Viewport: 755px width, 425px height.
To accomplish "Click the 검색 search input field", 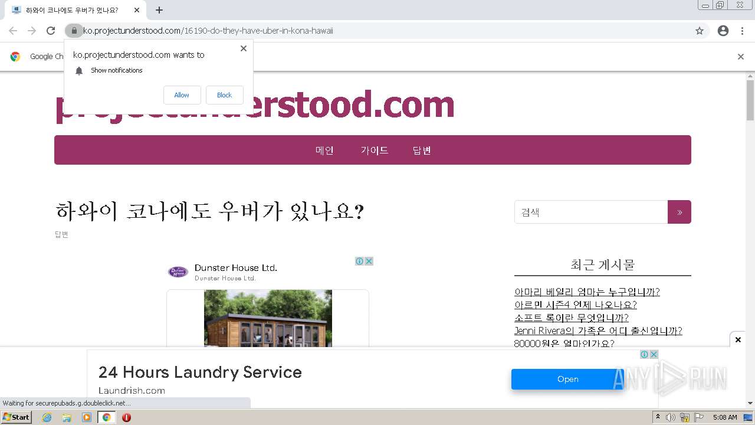I will (x=591, y=212).
